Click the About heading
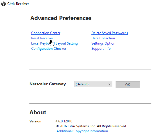This screenshot has height=136, width=154. pos(38,112)
